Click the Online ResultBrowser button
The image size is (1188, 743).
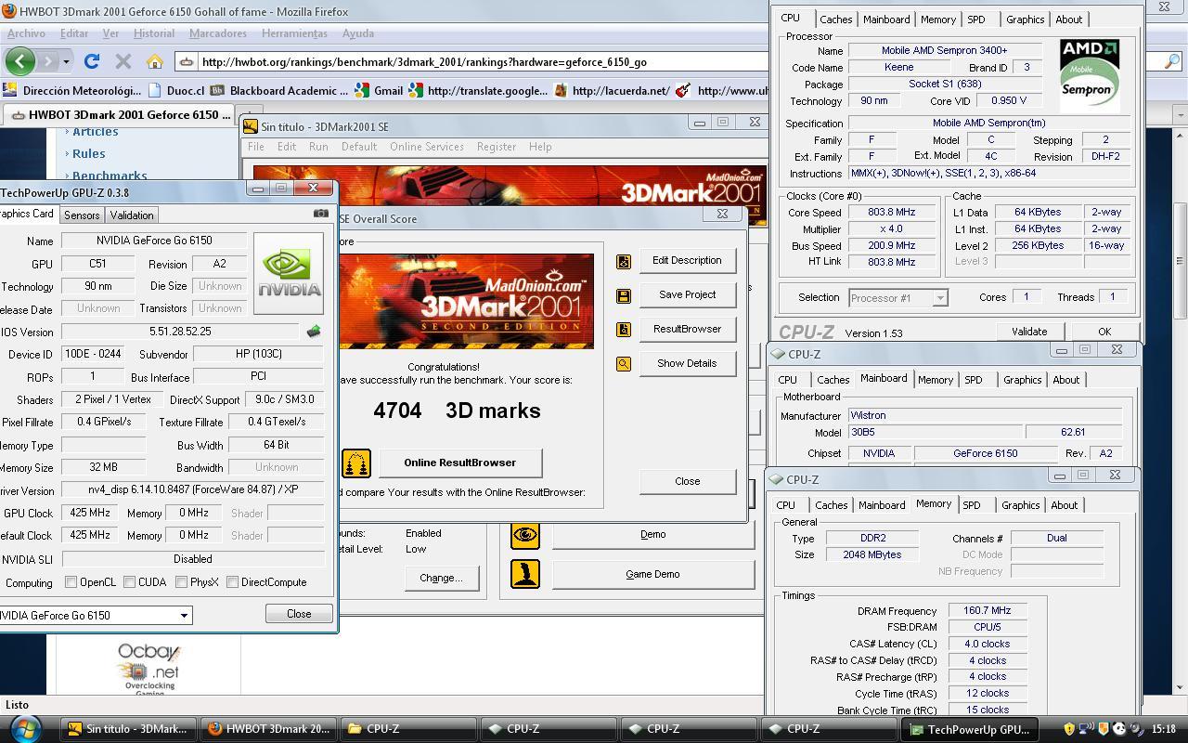[x=459, y=463]
